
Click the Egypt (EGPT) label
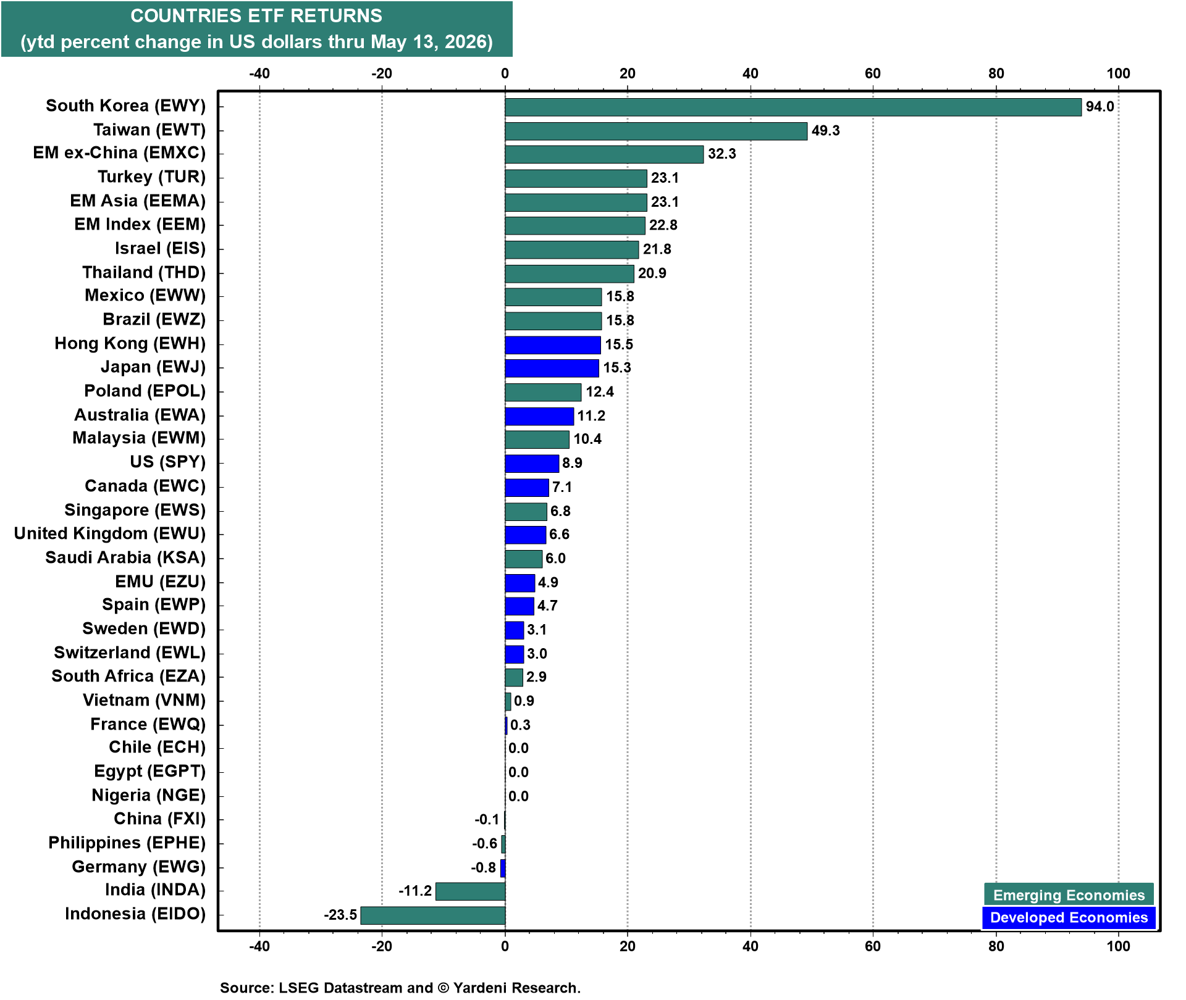(x=150, y=772)
